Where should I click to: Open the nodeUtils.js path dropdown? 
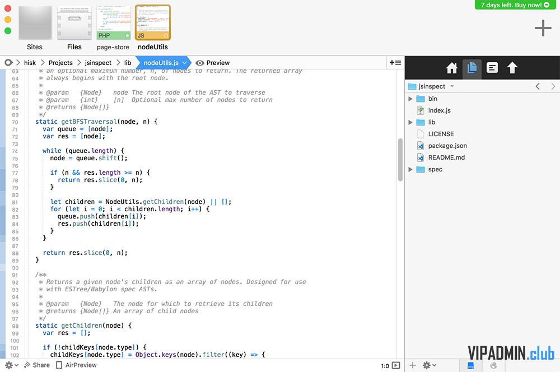click(185, 63)
